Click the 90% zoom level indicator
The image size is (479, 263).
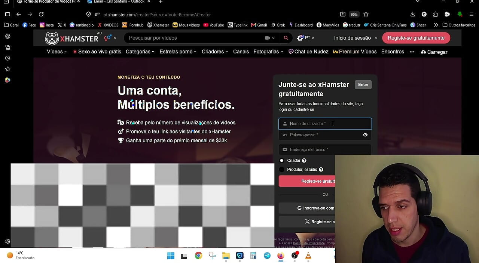point(354,14)
